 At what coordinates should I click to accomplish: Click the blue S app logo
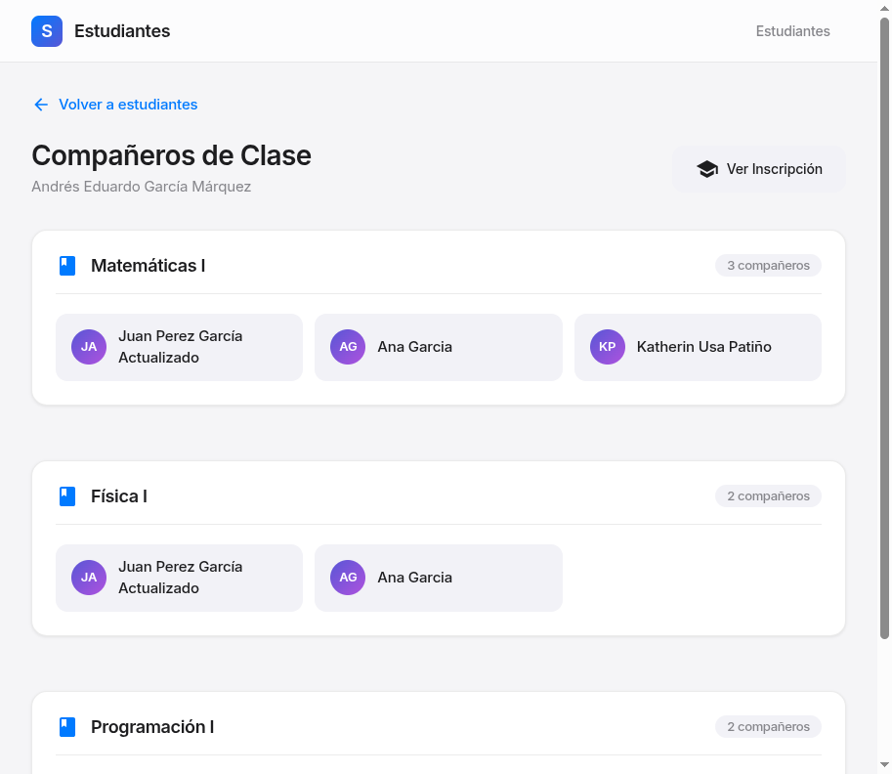pyautogui.click(x=47, y=31)
